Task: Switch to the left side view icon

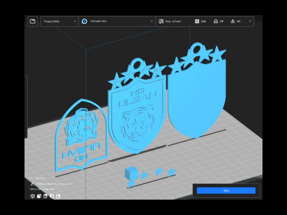Action: [52, 196]
